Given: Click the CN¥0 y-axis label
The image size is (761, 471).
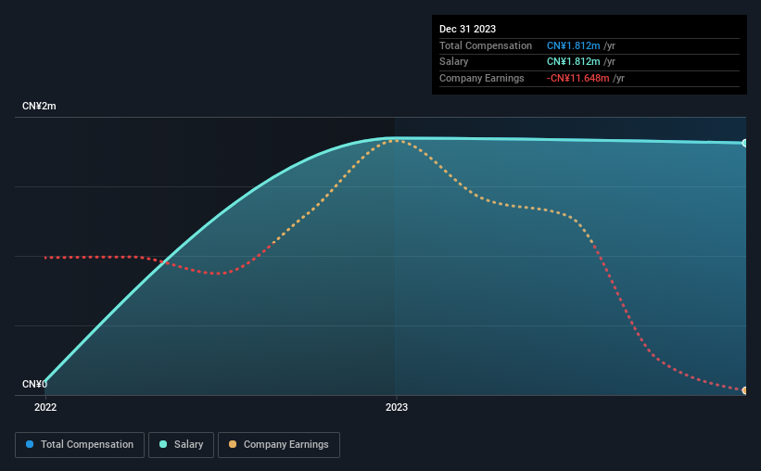Looking at the screenshot, I should click(x=34, y=384).
